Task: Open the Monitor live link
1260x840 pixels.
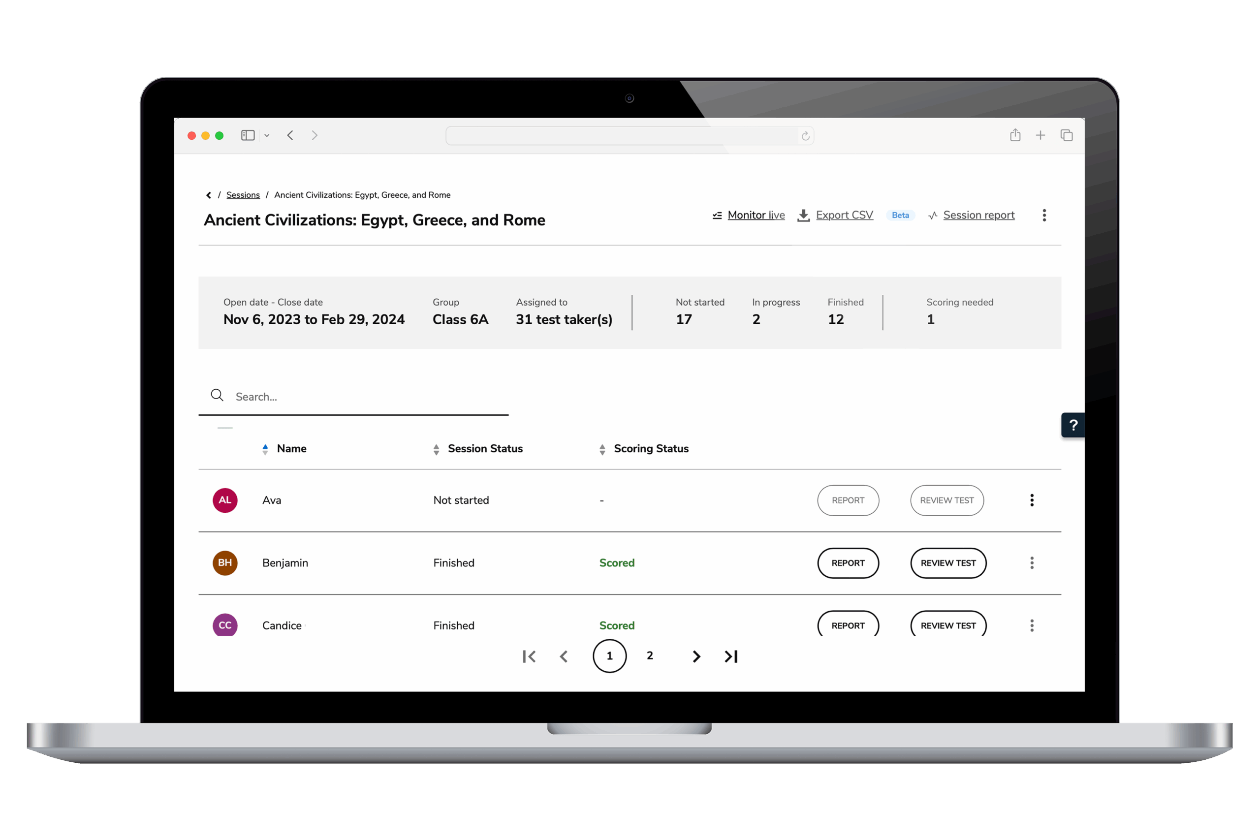Action: pos(756,216)
